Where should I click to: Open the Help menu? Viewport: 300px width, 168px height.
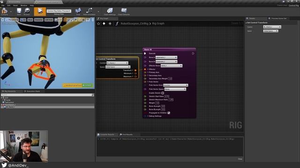click(x=32, y=5)
